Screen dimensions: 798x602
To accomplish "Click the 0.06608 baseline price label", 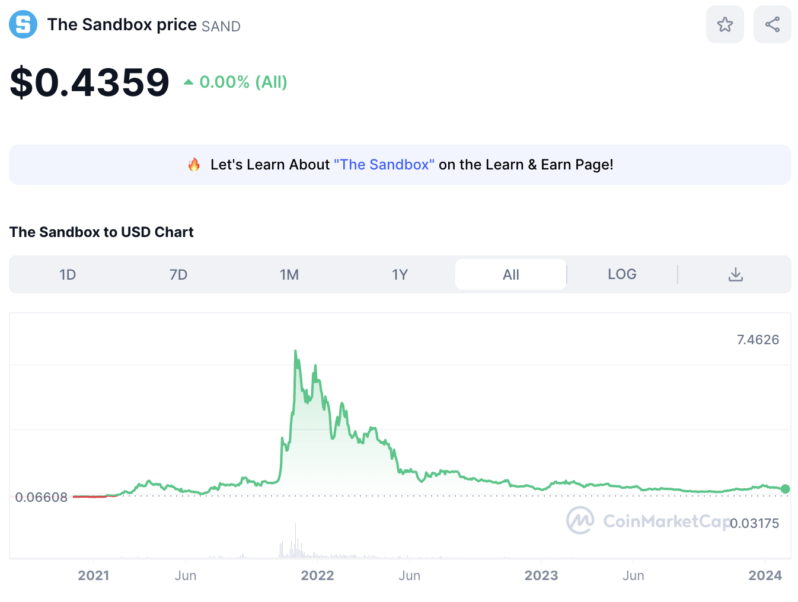I will [x=42, y=497].
